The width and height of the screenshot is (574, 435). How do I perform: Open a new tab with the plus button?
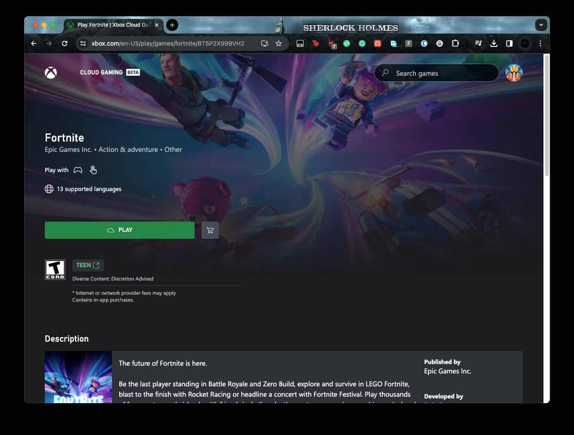click(172, 25)
